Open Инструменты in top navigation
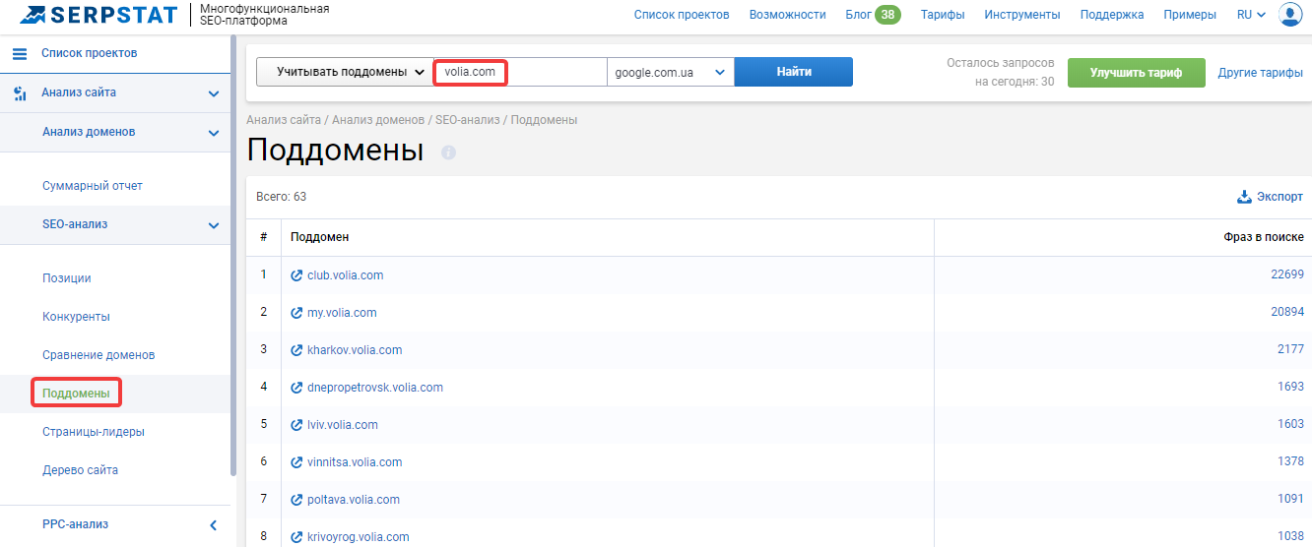The height and width of the screenshot is (547, 1312). (1022, 15)
